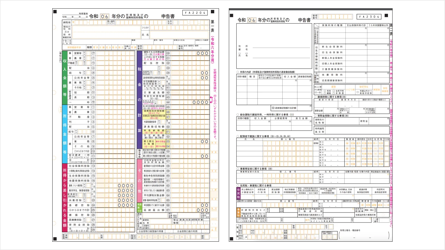
Task: Click the 寄附金控除 row label
Action: [x=79, y=225]
